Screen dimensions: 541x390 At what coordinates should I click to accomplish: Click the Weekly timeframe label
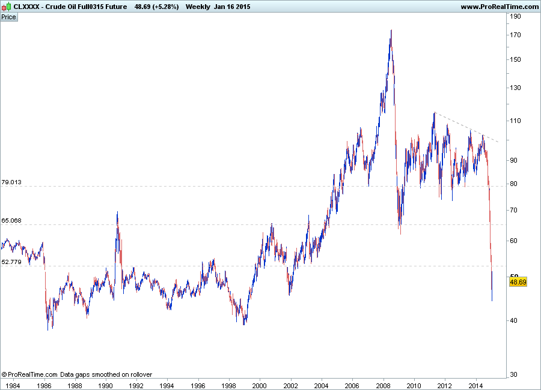[x=198, y=7]
